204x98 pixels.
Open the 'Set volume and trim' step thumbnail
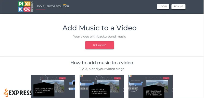[150, 86]
